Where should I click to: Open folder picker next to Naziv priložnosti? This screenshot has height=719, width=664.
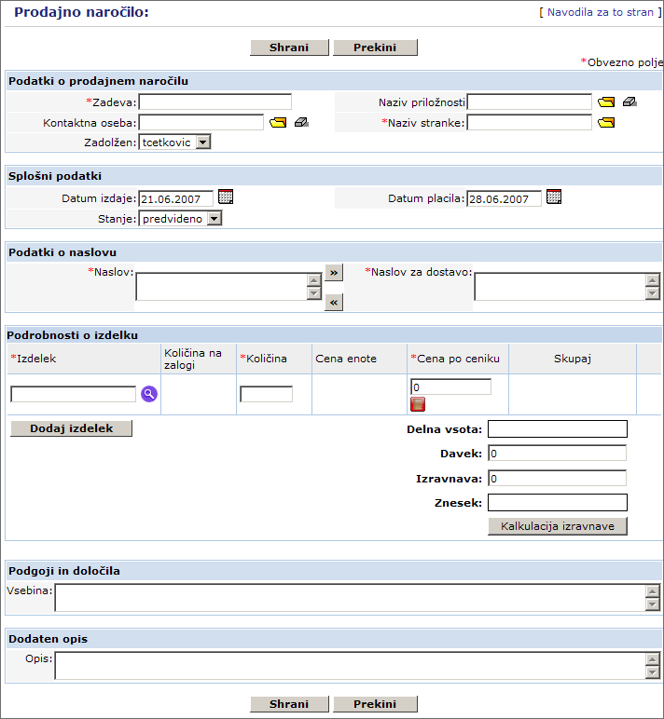click(x=606, y=102)
